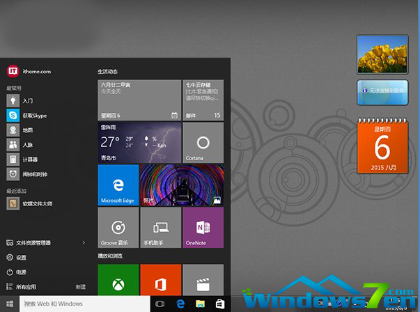Screen dimensions: 420x312
Task: Open the 人脉 people app
Action: click(47, 145)
